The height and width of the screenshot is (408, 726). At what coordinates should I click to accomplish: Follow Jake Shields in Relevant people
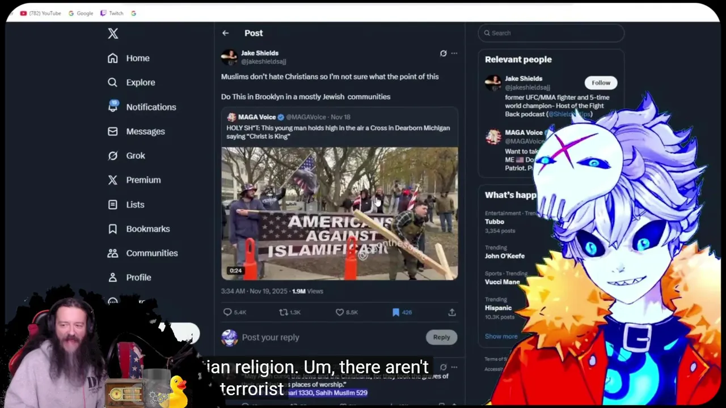601,83
